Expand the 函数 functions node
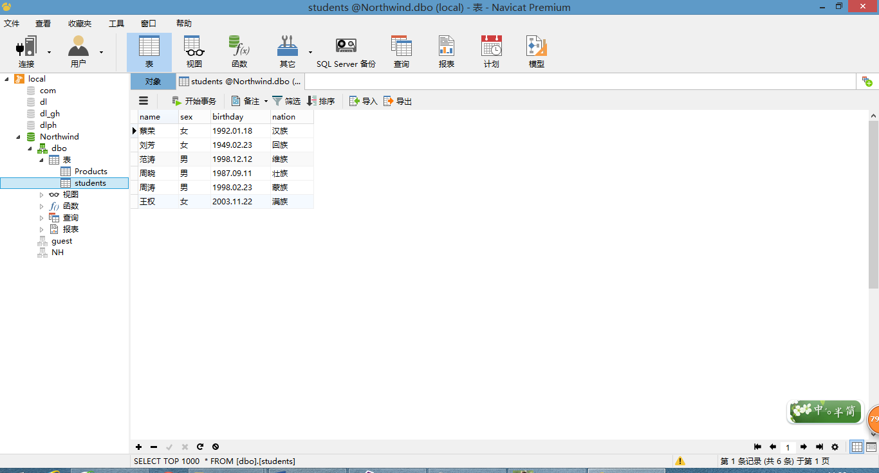 42,206
